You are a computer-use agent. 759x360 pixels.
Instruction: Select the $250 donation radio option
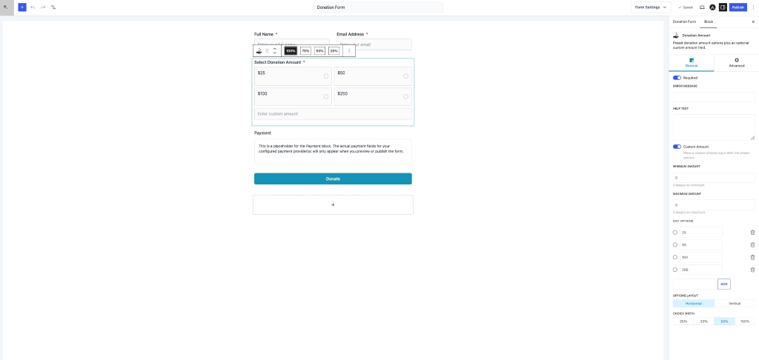pos(405,97)
